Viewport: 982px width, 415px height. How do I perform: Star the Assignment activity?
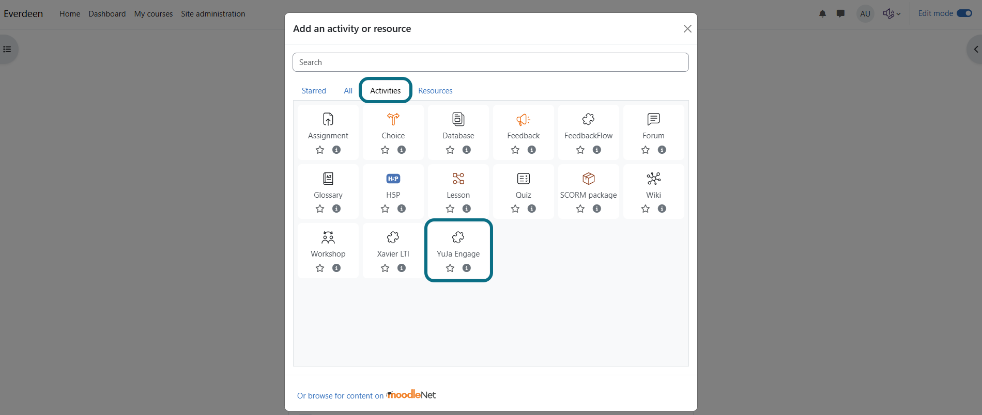click(320, 150)
